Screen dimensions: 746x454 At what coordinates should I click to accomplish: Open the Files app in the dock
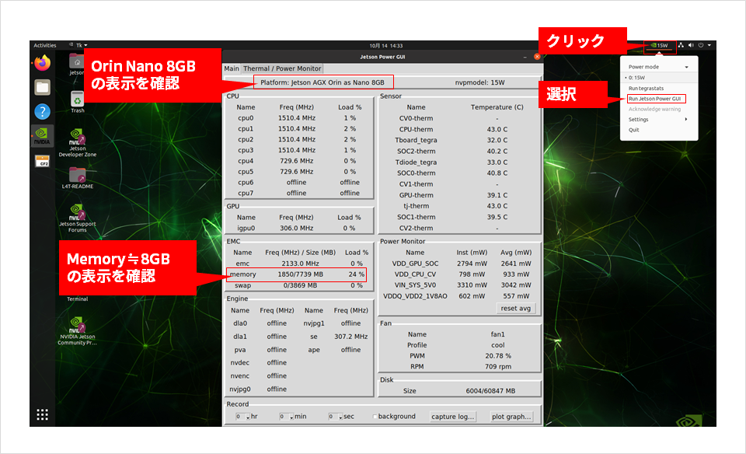click(x=42, y=88)
